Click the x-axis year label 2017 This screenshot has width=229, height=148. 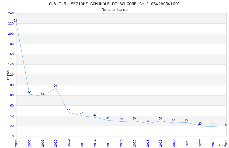134,143
